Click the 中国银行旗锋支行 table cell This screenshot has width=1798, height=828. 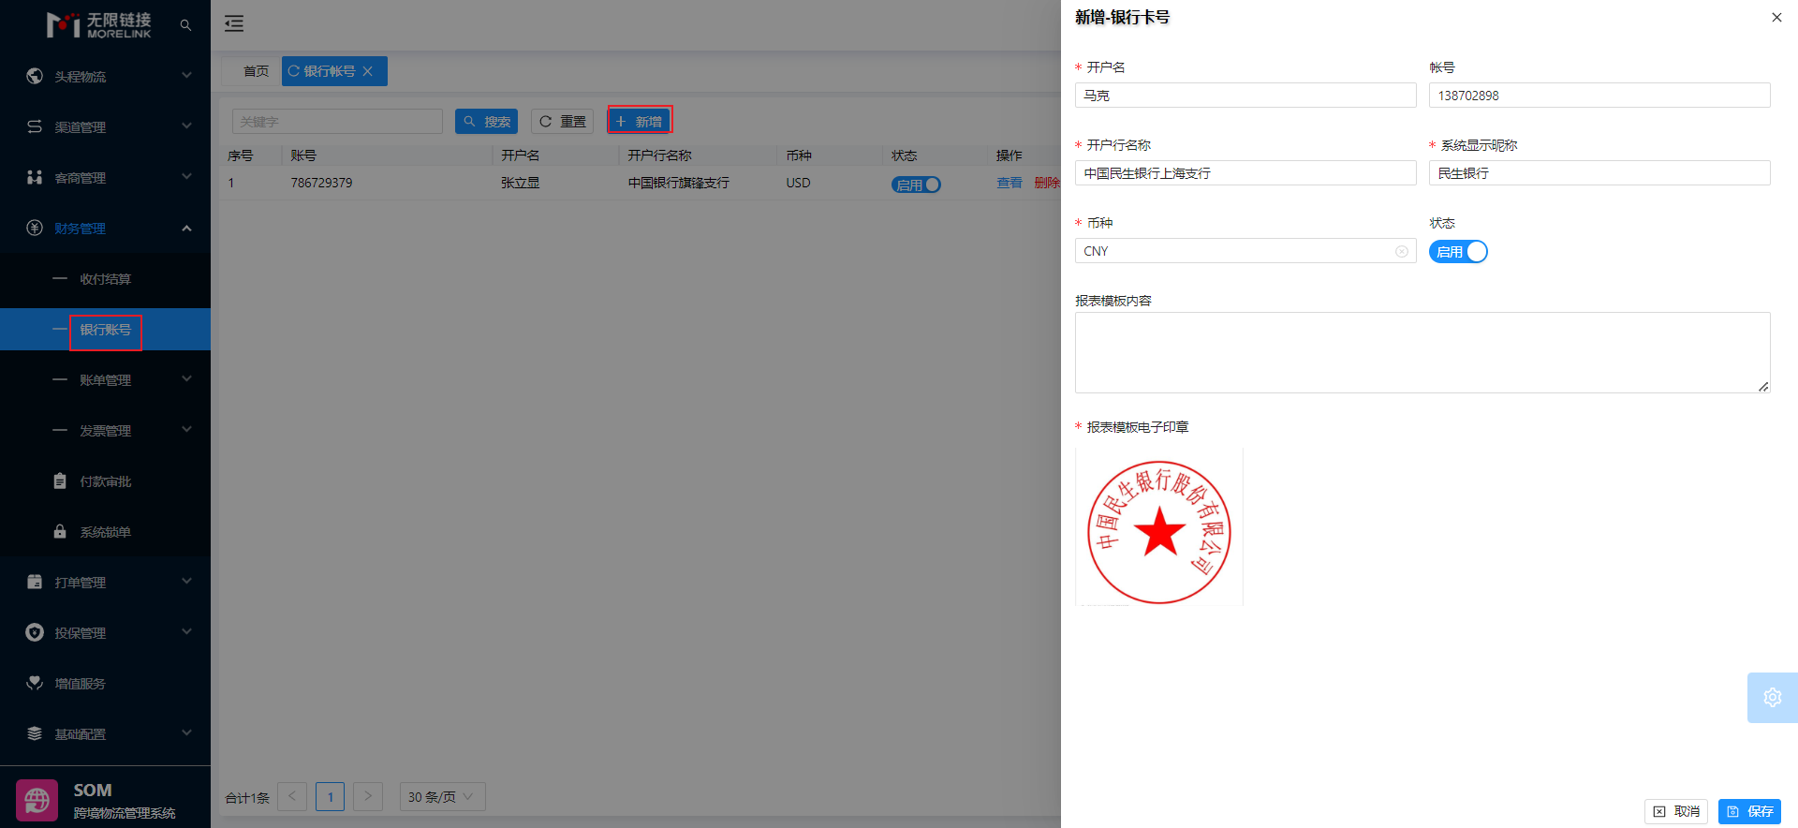tap(678, 183)
